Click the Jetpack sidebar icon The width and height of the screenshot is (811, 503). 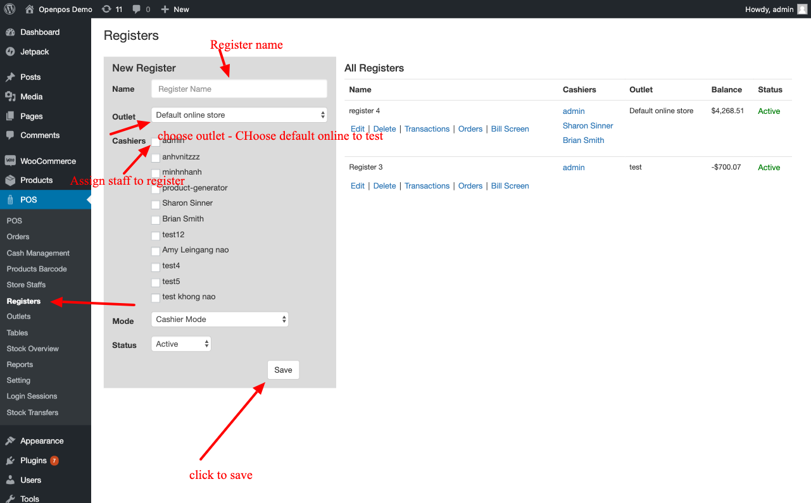click(10, 52)
